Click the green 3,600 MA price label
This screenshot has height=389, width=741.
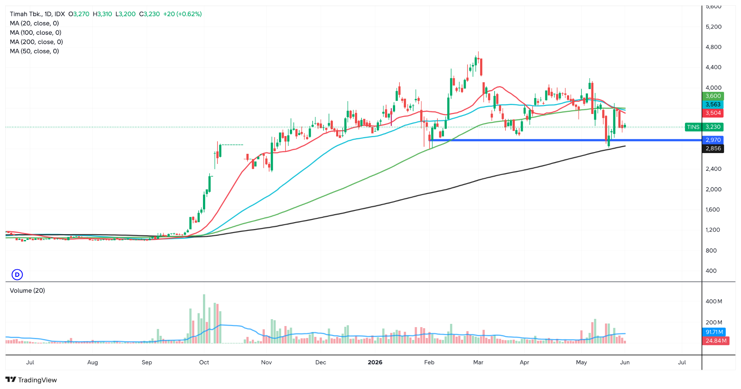(x=713, y=96)
